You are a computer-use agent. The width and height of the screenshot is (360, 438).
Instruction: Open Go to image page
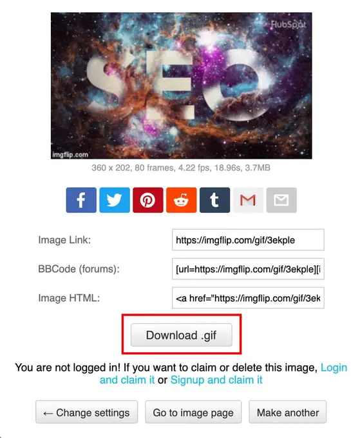[x=193, y=412]
